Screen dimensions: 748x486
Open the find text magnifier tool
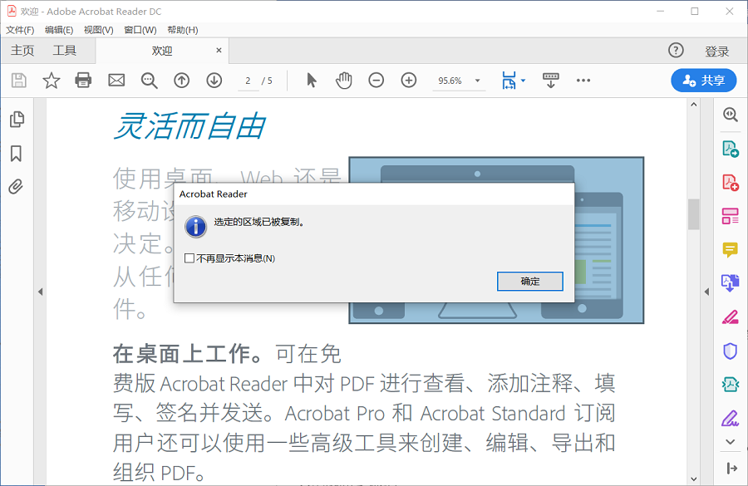(x=150, y=80)
